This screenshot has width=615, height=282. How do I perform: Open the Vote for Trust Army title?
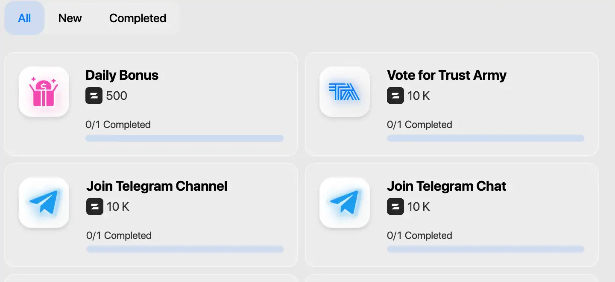[446, 76]
